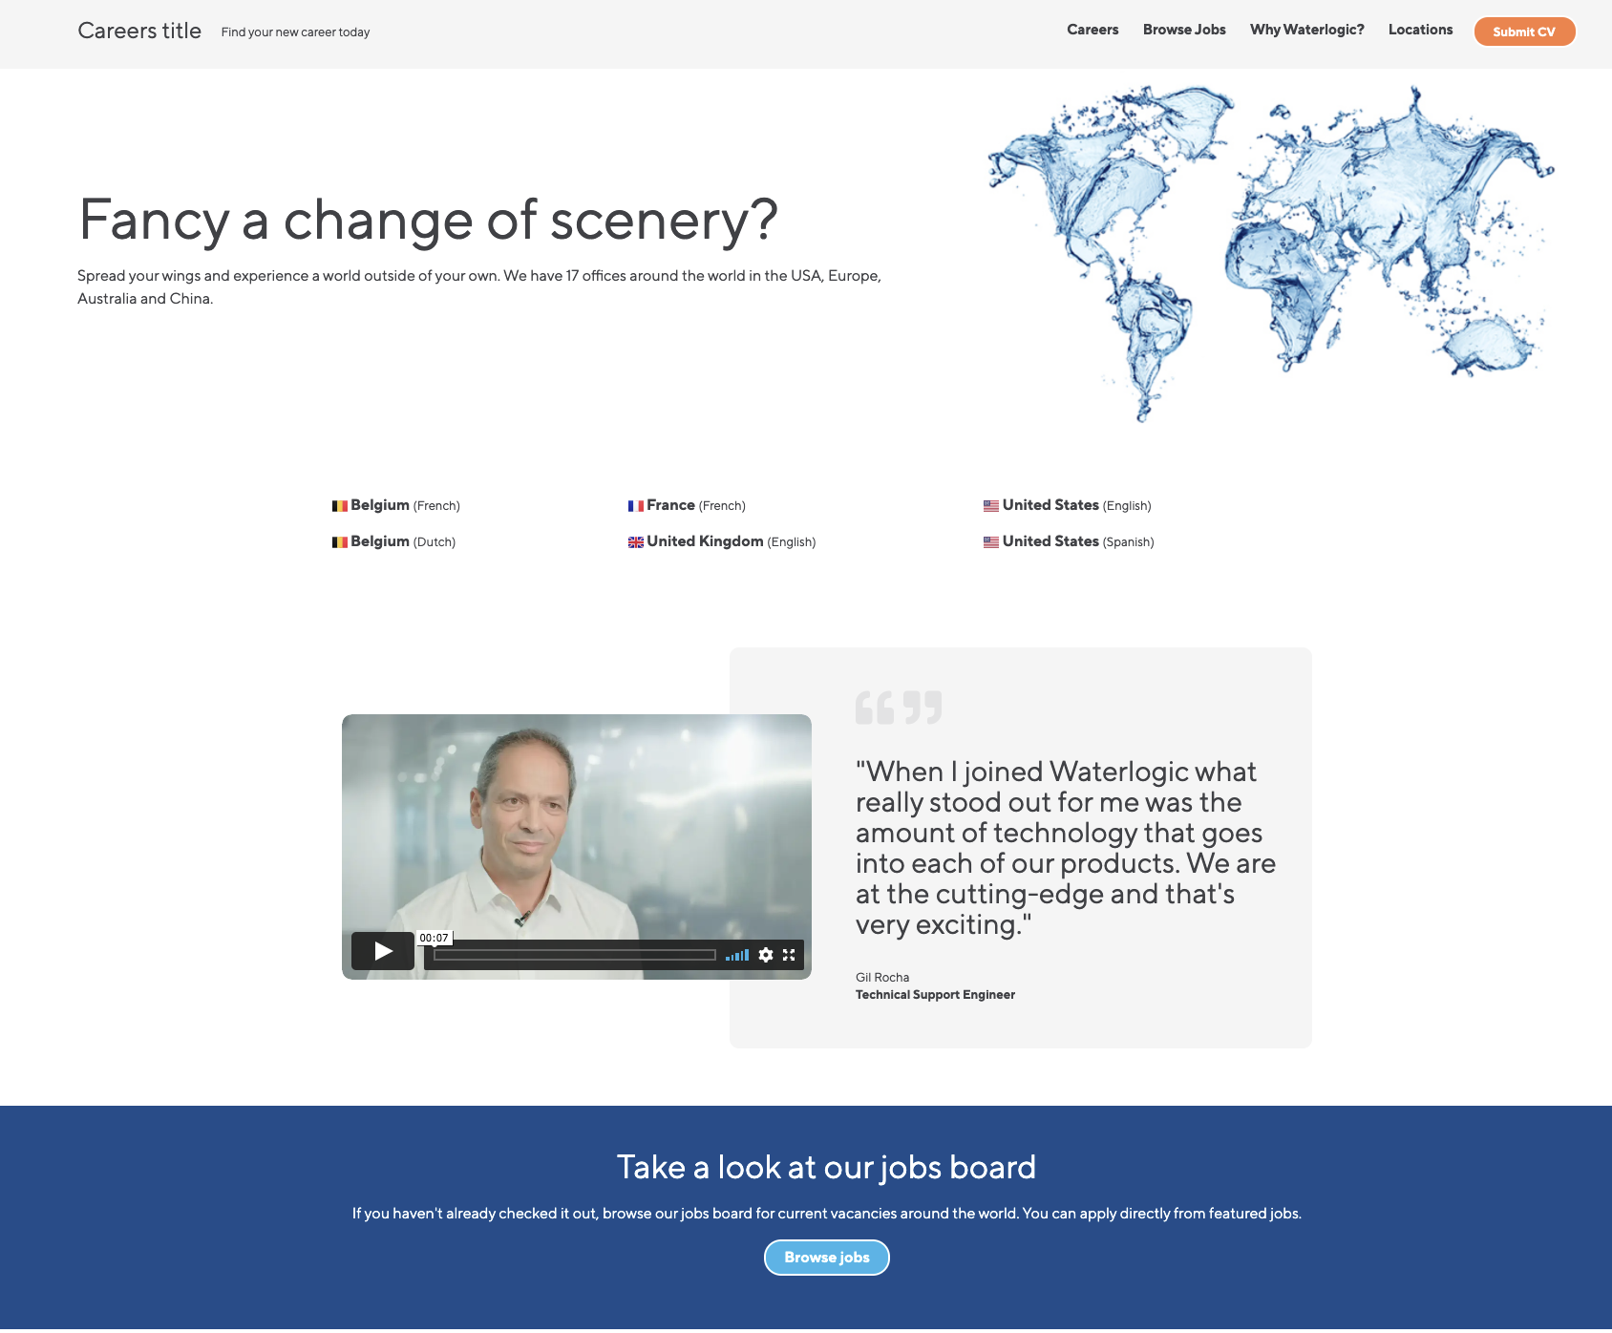This screenshot has width=1612, height=1333.
Task: Open the video settings gear icon
Action: click(x=766, y=955)
